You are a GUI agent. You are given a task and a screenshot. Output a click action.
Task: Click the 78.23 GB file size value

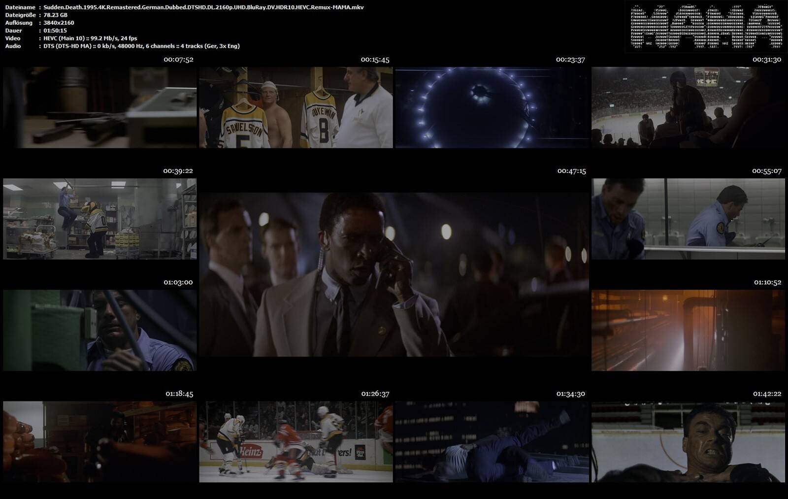(x=55, y=15)
